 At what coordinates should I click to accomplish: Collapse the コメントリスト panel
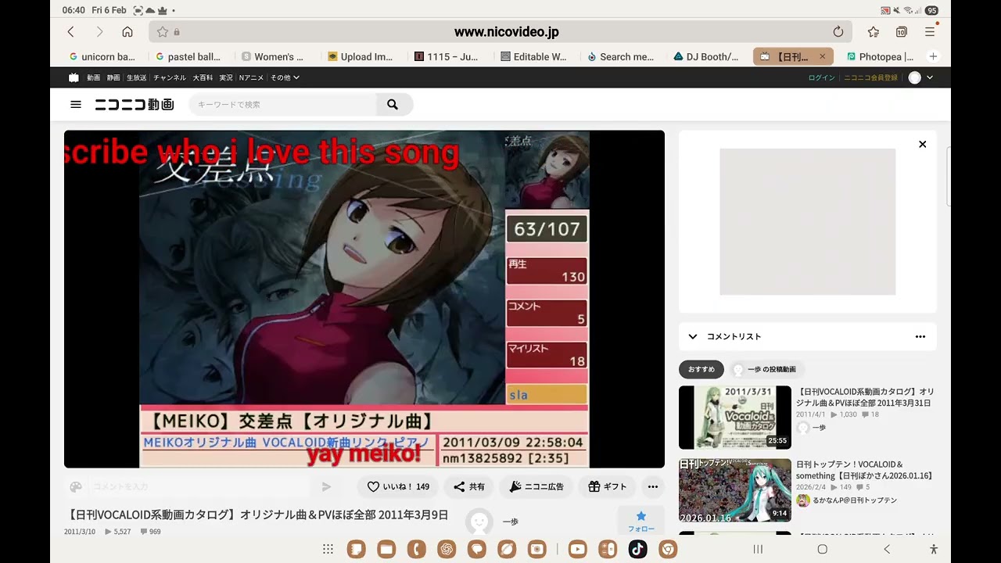[x=693, y=336]
